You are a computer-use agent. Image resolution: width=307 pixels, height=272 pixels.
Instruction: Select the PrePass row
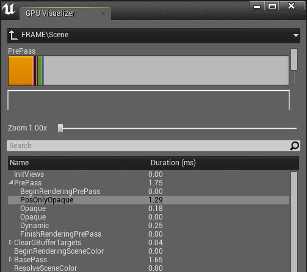148,183
